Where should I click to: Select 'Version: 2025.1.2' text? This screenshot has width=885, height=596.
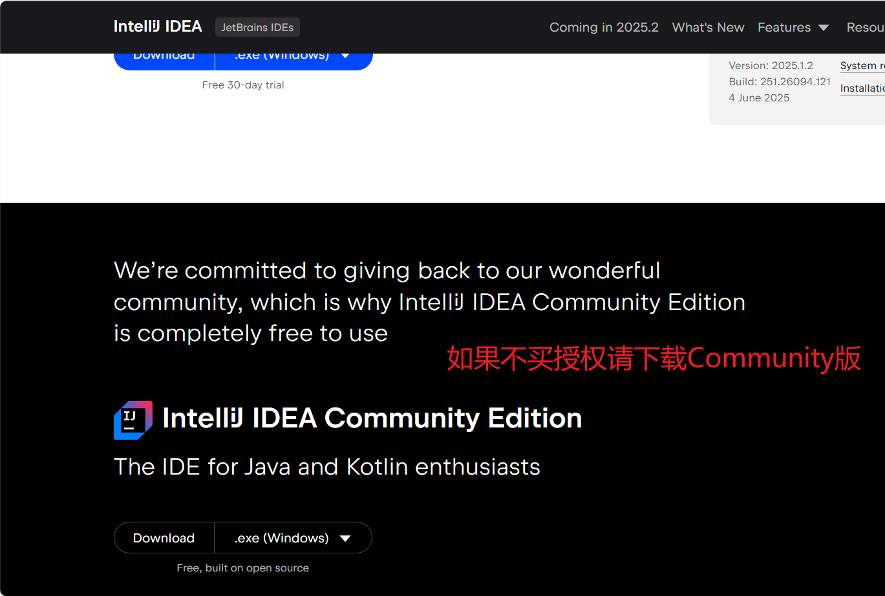(771, 65)
